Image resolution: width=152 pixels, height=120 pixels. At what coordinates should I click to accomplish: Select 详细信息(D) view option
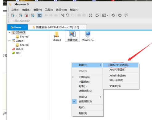[87, 91]
